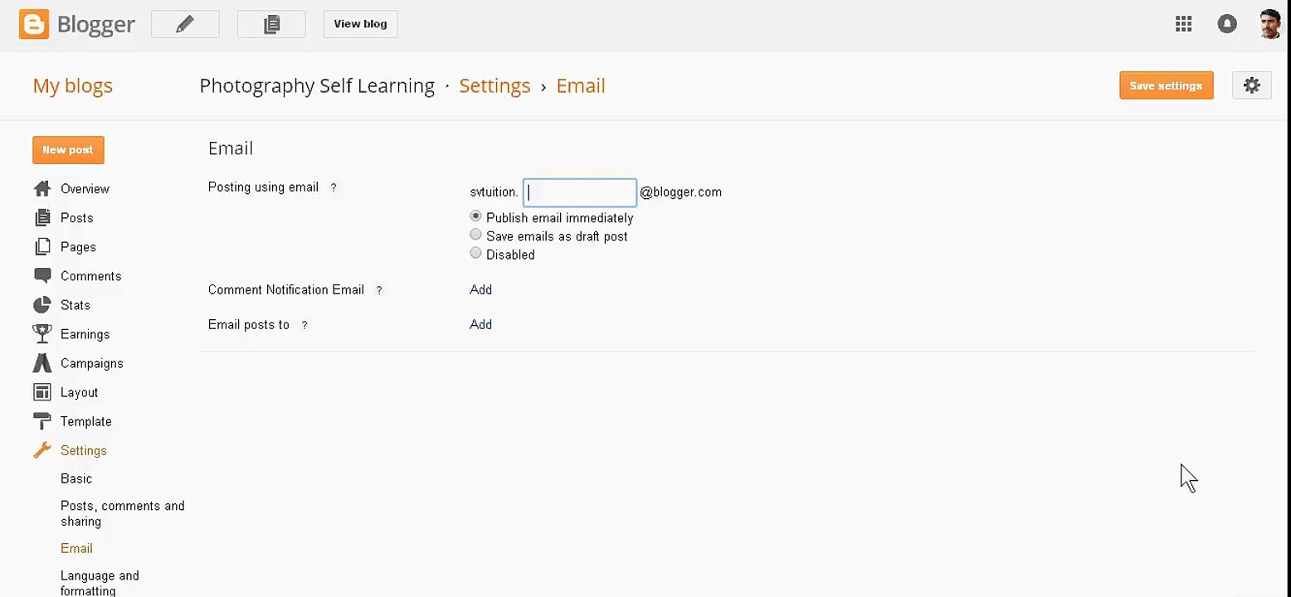Click the Stats pie chart icon
1291x597 pixels.
pos(42,305)
